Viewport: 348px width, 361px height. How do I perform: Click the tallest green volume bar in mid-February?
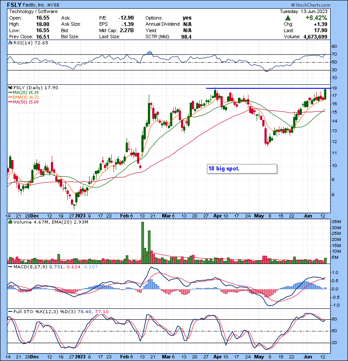pos(143,243)
